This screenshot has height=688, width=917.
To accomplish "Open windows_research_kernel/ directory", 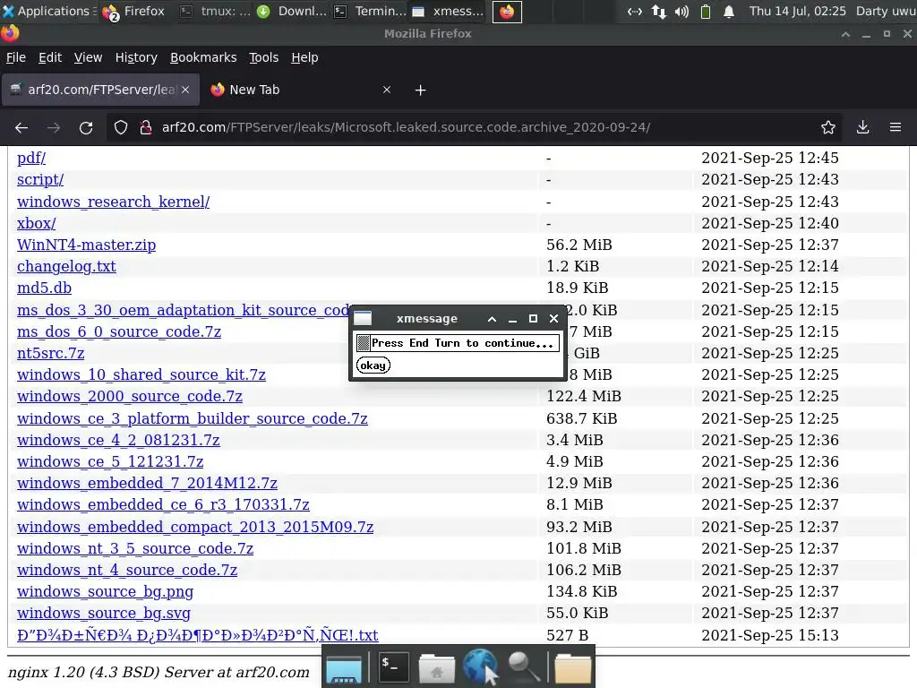I will (114, 202).
